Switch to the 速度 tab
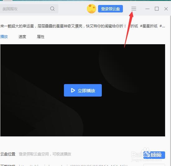Viewport: 171px width, 166px height. click(x=22, y=37)
